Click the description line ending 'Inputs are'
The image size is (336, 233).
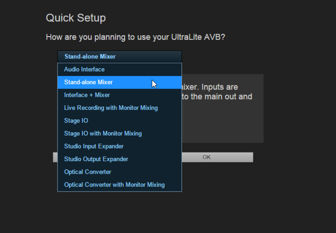[x=210, y=87]
